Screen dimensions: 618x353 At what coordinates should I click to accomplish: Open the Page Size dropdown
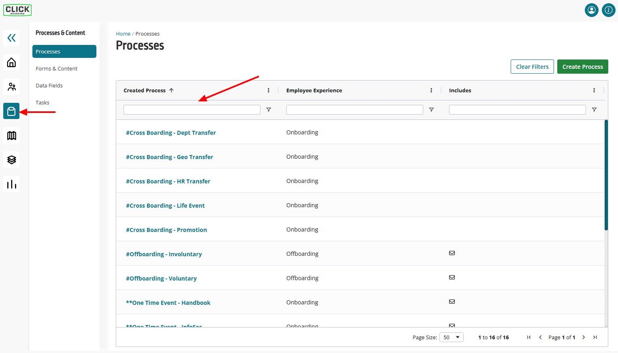point(451,337)
